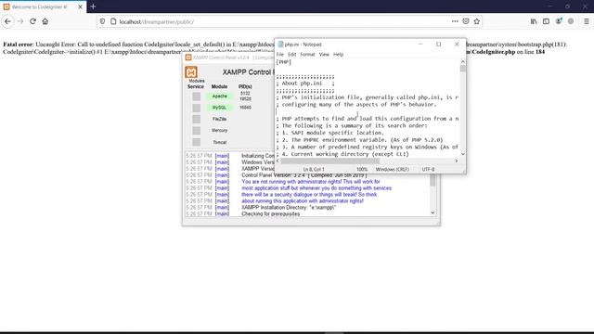Image resolution: width=594 pixels, height=334 pixels.
Task: Open Notepad Format menu
Action: pyautogui.click(x=307, y=55)
